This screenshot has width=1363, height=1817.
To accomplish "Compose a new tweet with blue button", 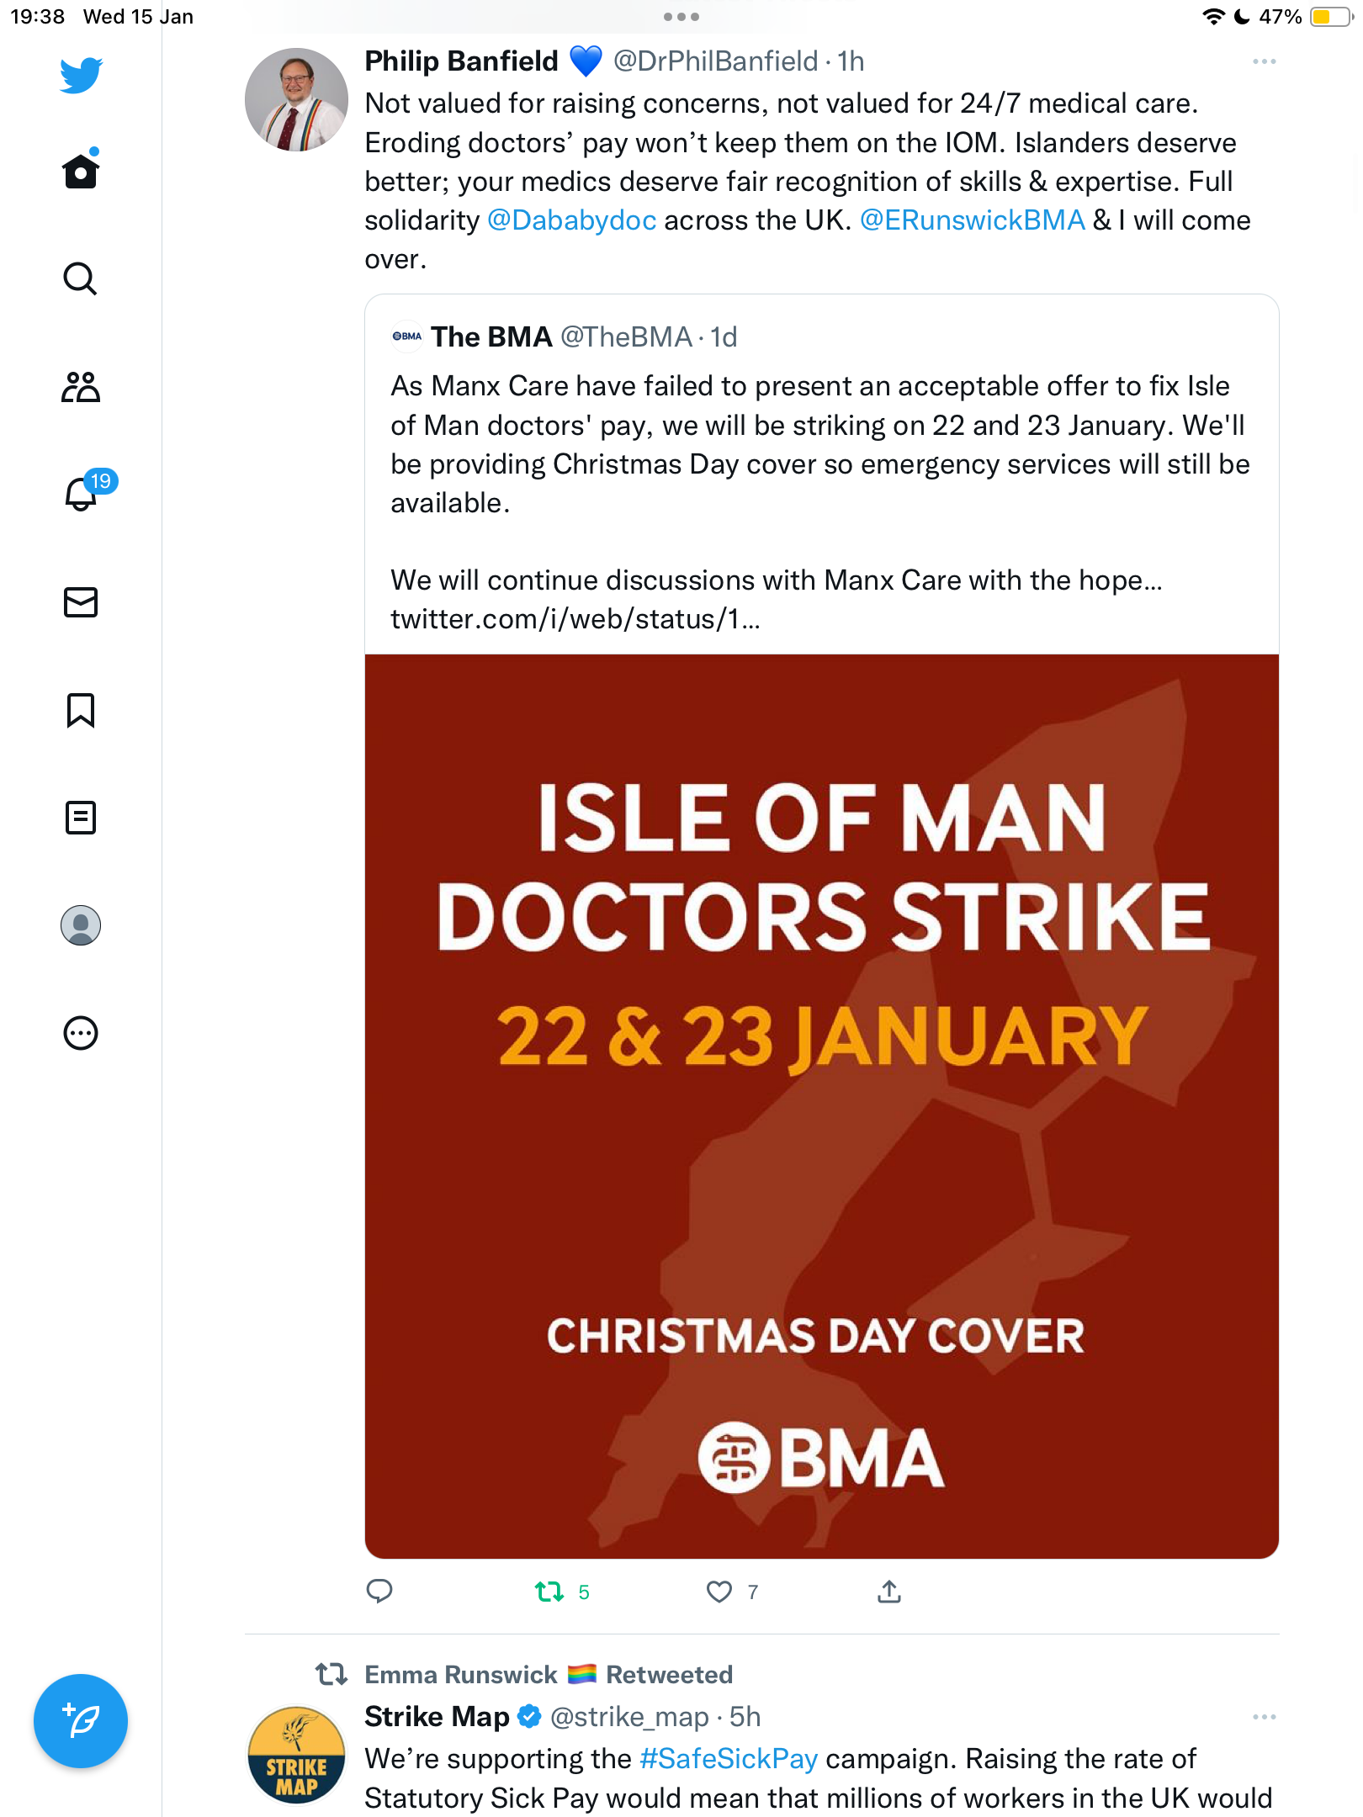I will 81,1721.
